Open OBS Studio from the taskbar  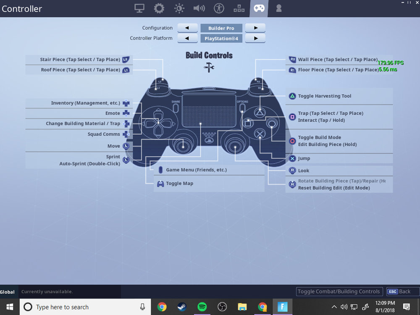tap(222, 307)
